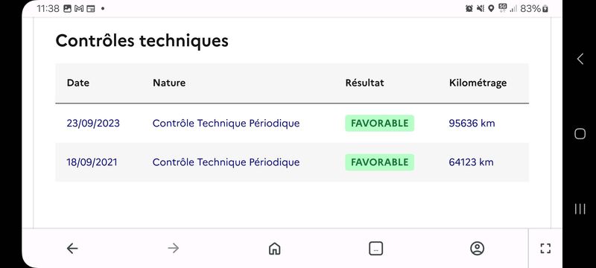Screen dimensions: 596x268
Task: Tap the browser forward arrow
Action: click(x=174, y=248)
